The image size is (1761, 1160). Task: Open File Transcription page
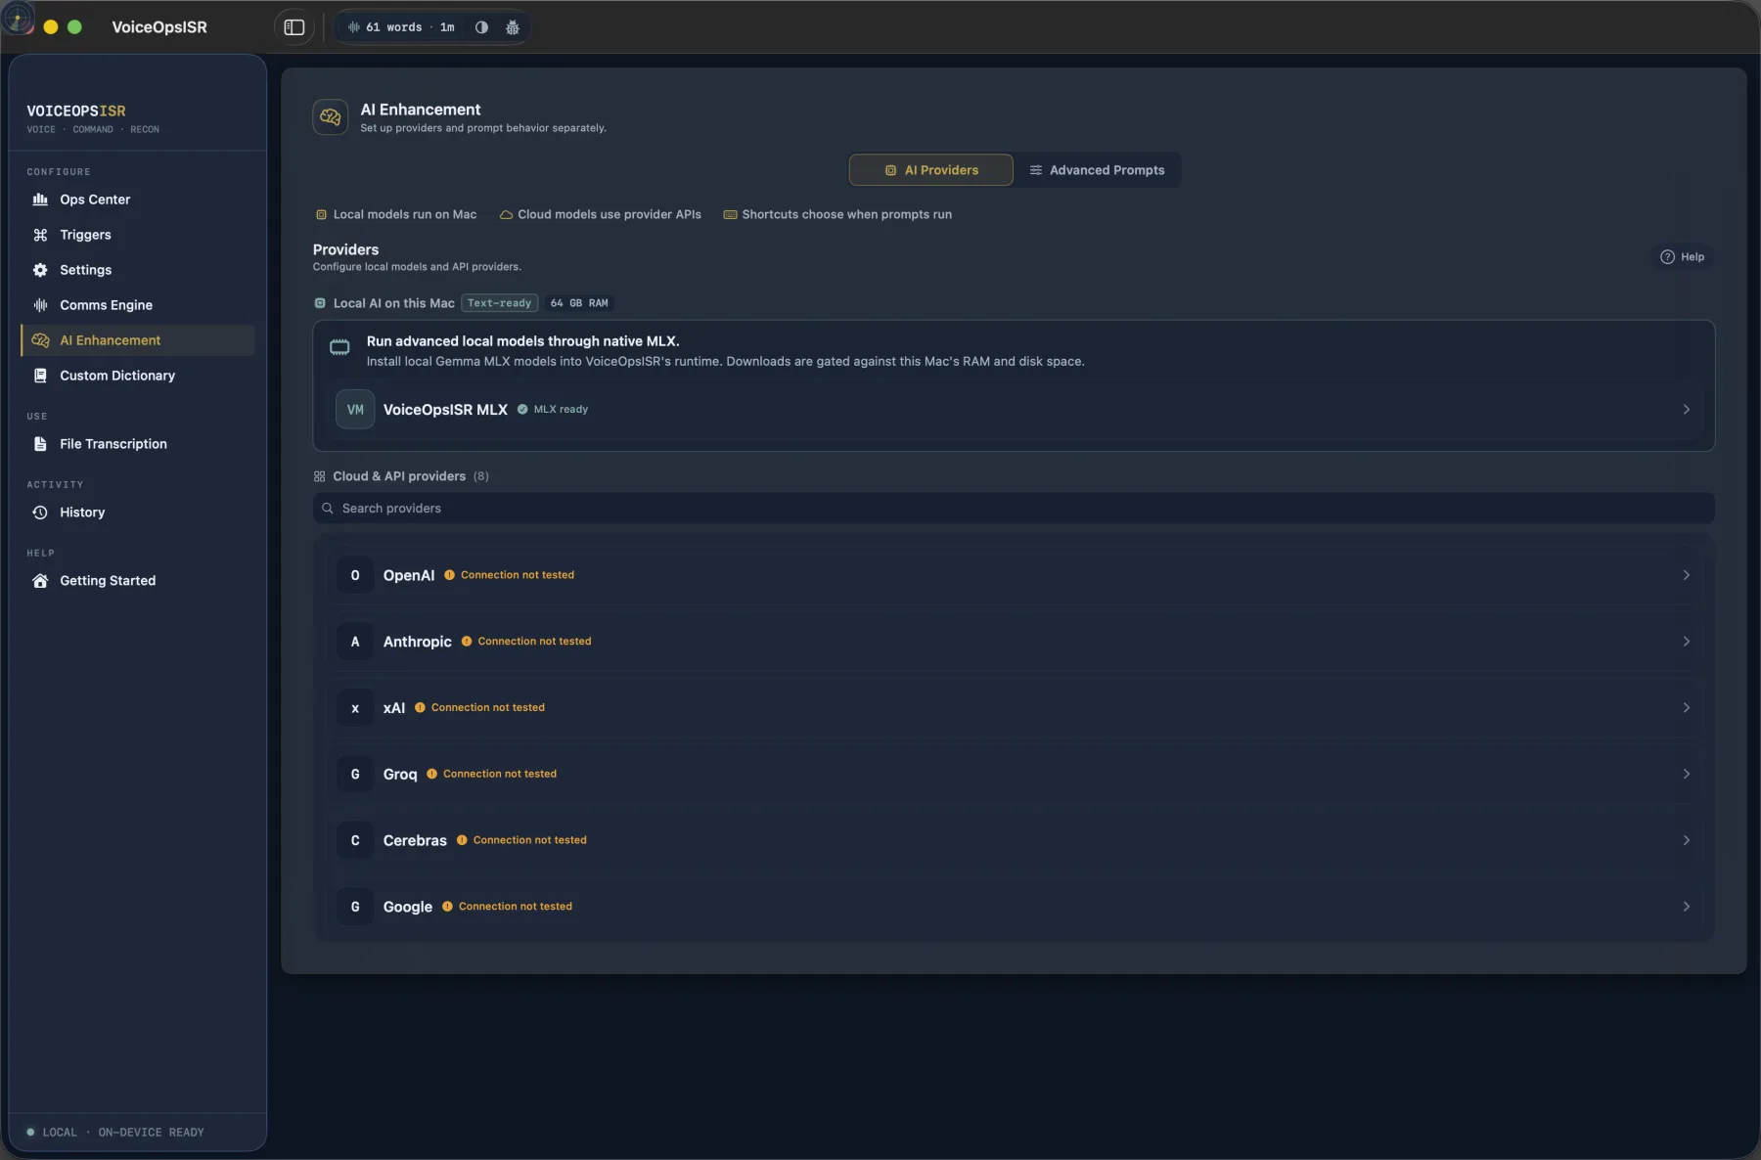pos(137,444)
